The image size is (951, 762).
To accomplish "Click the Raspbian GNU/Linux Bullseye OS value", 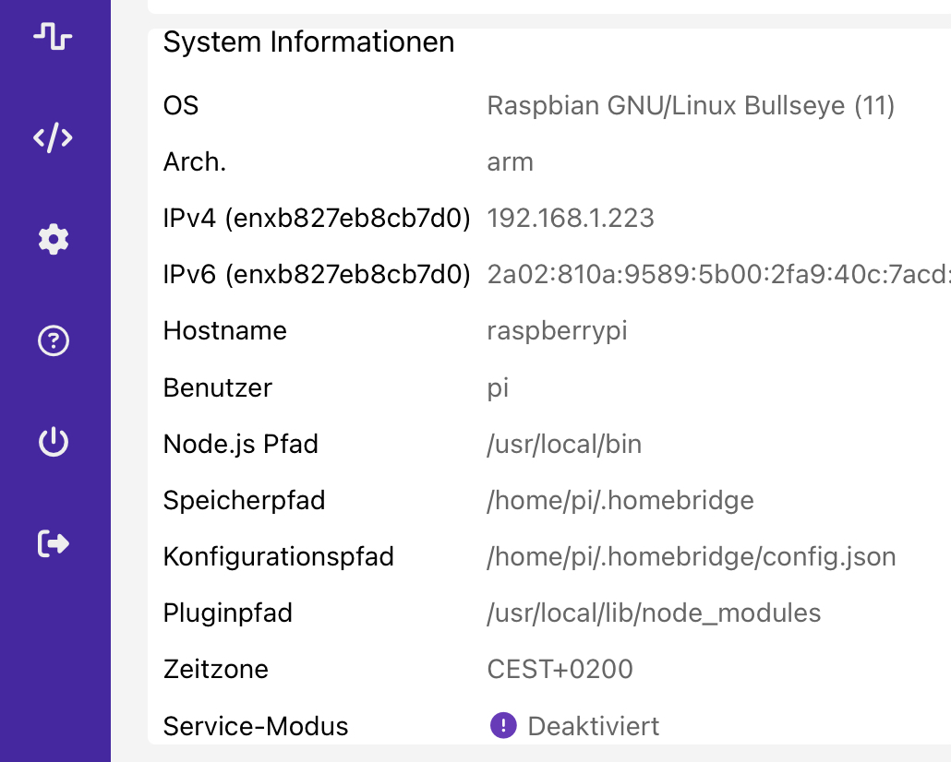I will pyautogui.click(x=691, y=106).
